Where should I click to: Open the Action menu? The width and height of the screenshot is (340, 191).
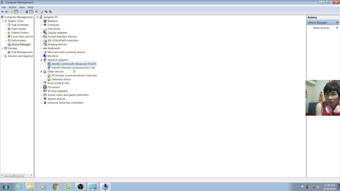pos(12,7)
